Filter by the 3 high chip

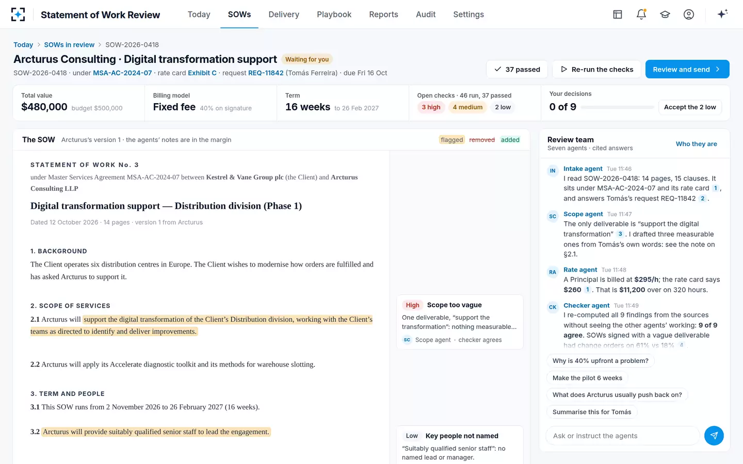[431, 107]
